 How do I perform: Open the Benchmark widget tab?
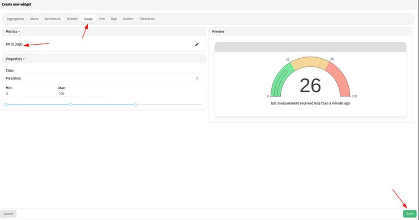(x=52, y=19)
